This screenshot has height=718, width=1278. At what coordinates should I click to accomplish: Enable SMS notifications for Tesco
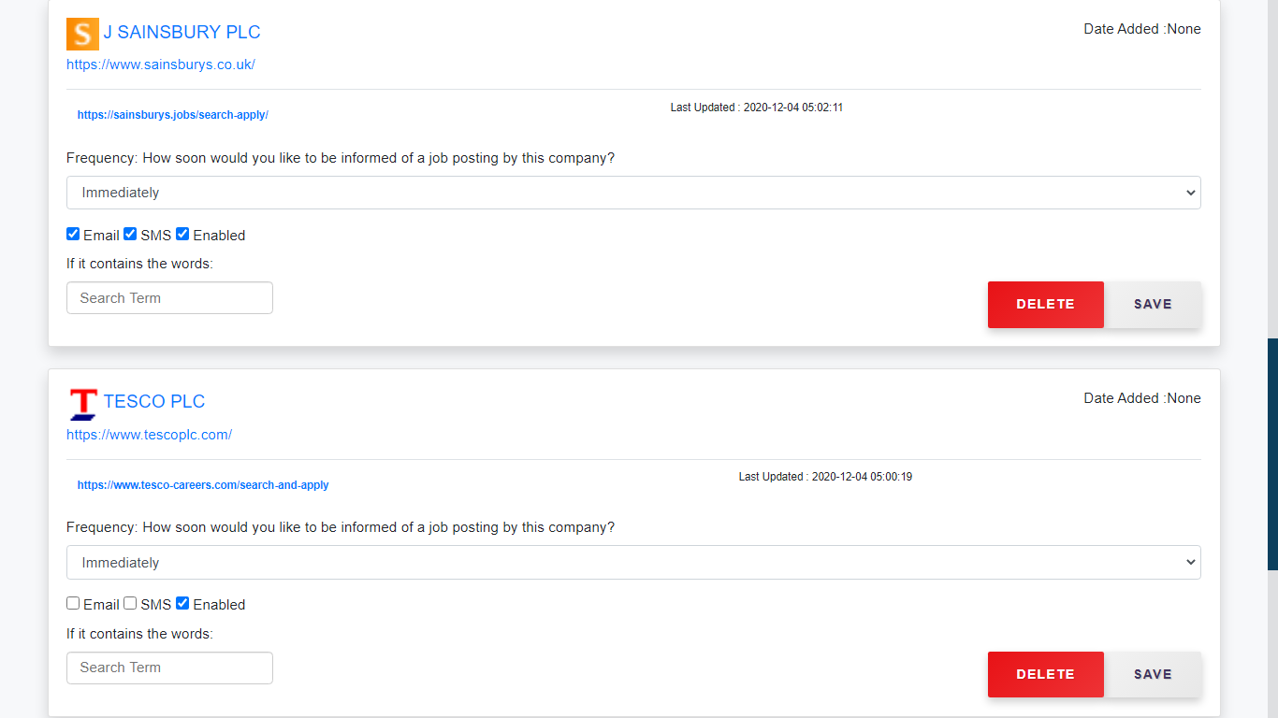tap(130, 604)
